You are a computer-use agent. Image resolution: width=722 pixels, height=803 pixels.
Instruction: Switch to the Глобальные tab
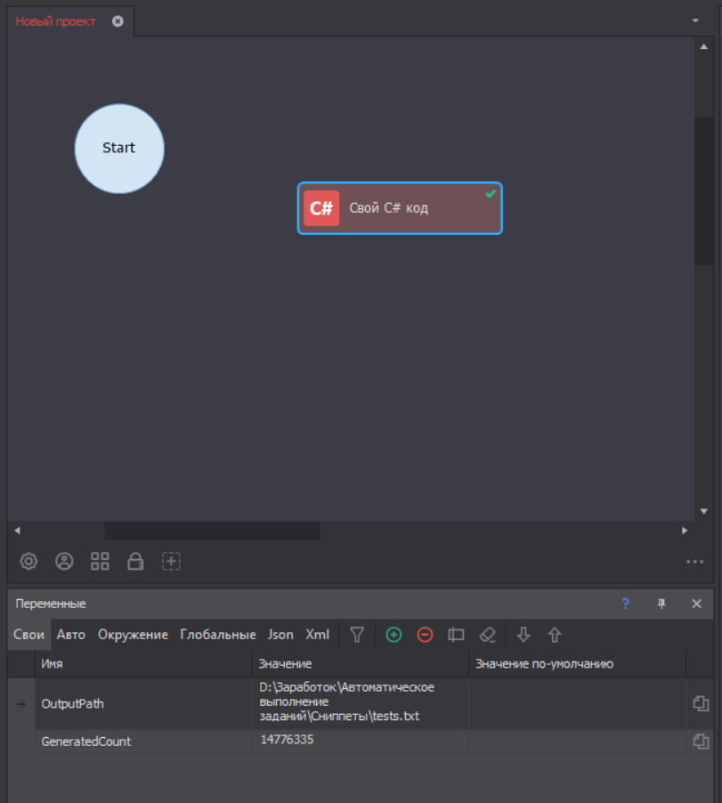pos(218,635)
